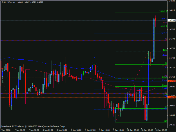The width and height of the screenshot is (176, 132).
Task: Click current price tag 1.4799
Action: coord(171,21)
